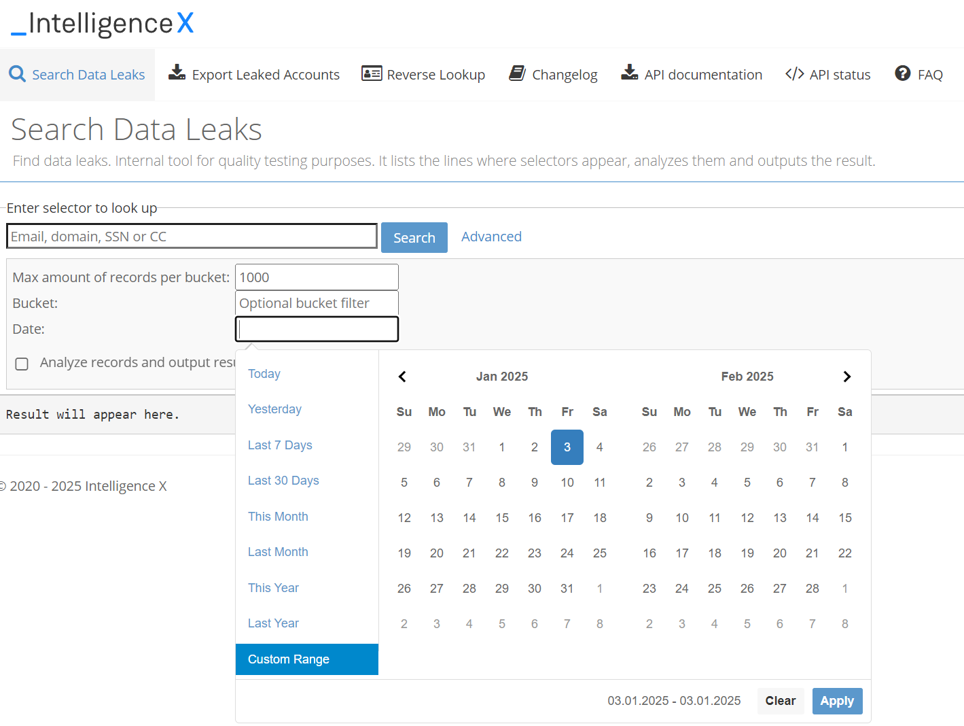Click the code brackets API status icon
Screen dimensions: 964x726
click(x=794, y=73)
